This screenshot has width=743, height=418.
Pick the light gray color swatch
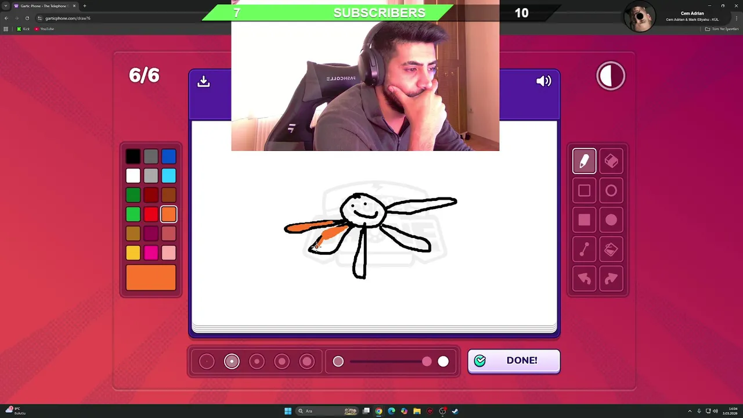coord(151,175)
